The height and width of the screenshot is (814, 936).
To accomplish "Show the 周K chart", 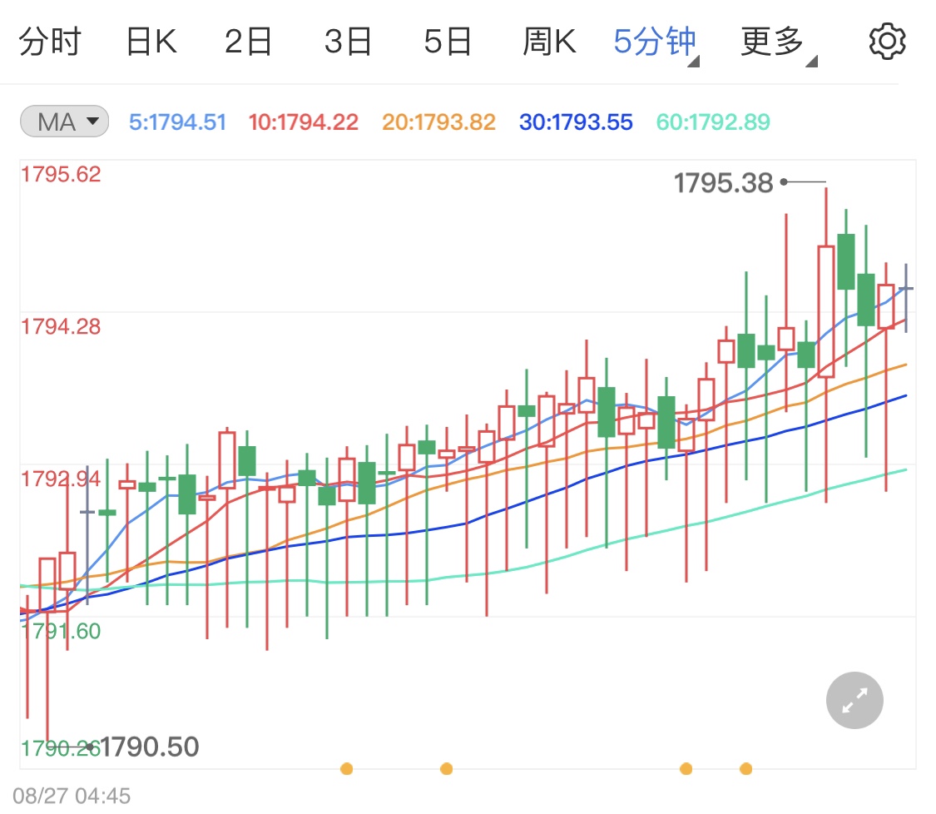I will coord(549,42).
